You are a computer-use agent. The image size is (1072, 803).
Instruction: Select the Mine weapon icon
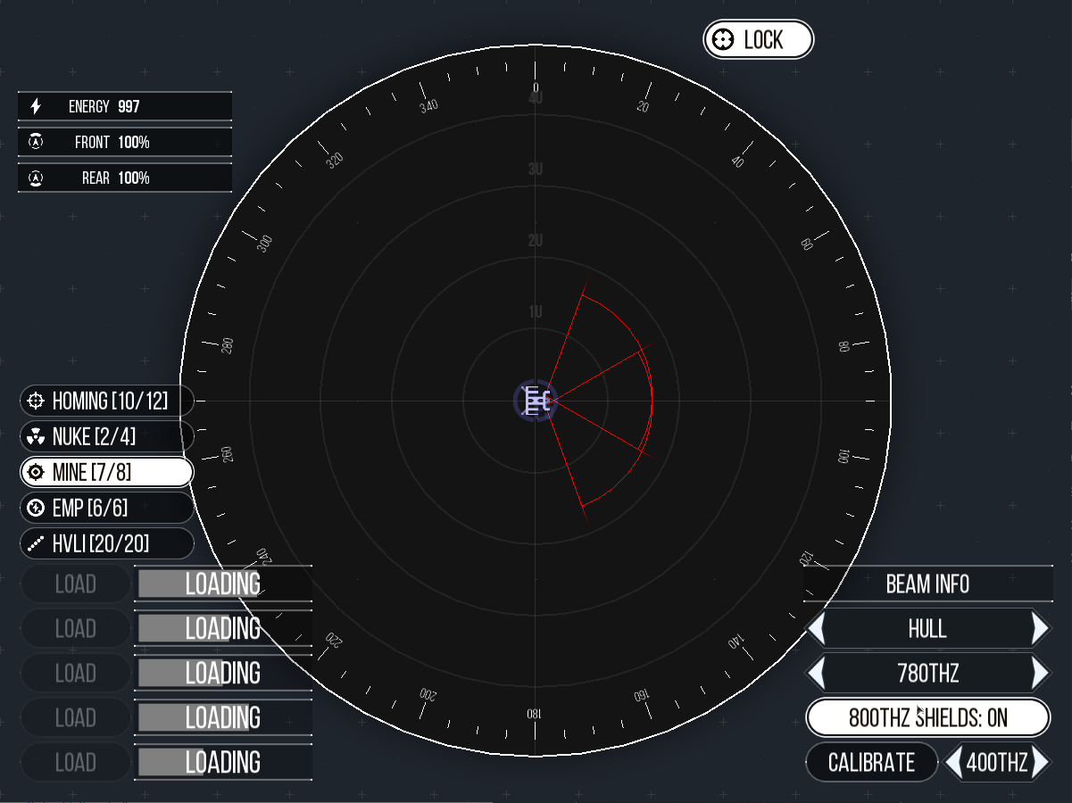point(35,472)
